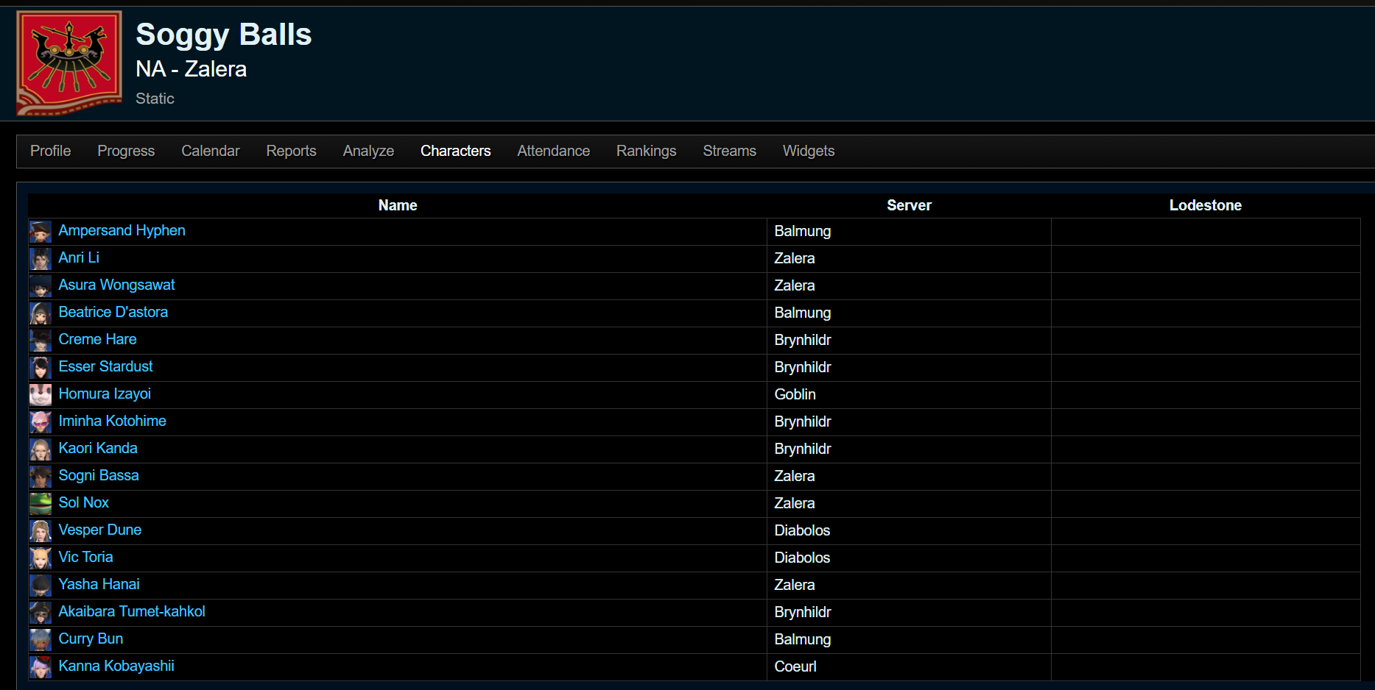
Task: Click Ampersand Hyphen's character avatar
Action: coord(41,232)
